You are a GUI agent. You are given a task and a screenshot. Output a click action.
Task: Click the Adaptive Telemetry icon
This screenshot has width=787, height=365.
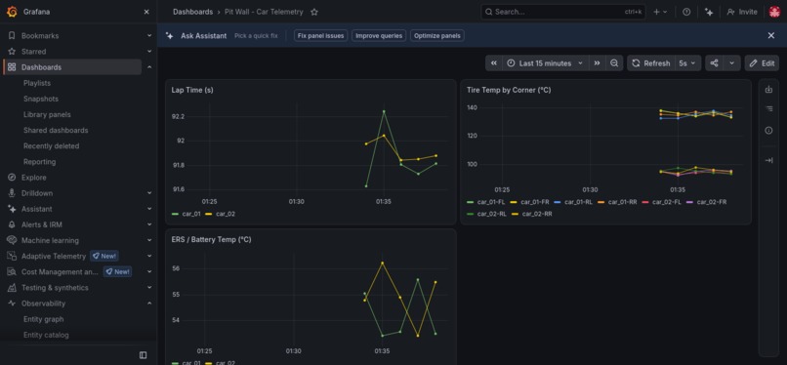tap(12, 256)
